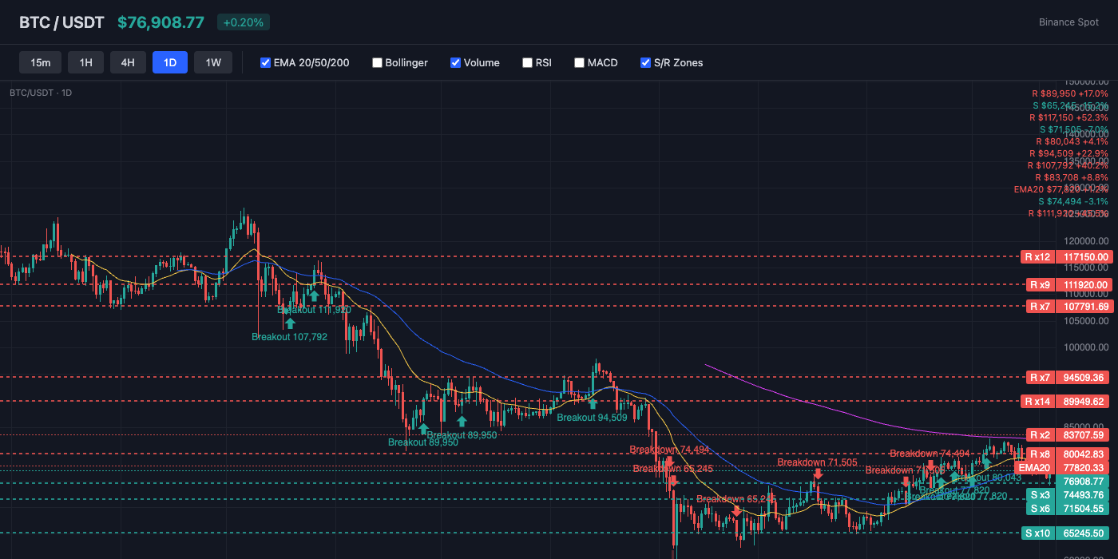The image size is (1118, 559).
Task: Click the S x6 support tag
Action: pos(1039,509)
